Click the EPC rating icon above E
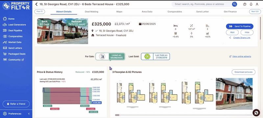Image resolution: width=263 pixels, height=118 pixels. (207, 26)
